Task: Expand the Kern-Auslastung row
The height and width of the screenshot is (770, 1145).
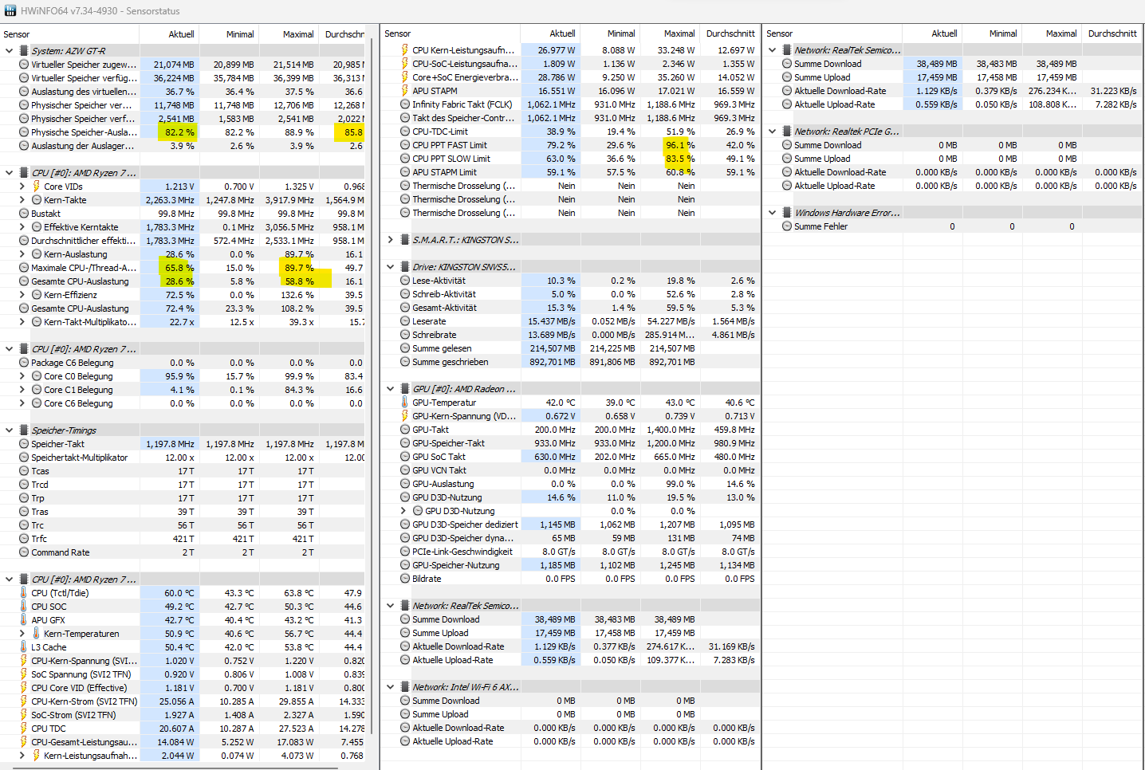Action: (22, 254)
